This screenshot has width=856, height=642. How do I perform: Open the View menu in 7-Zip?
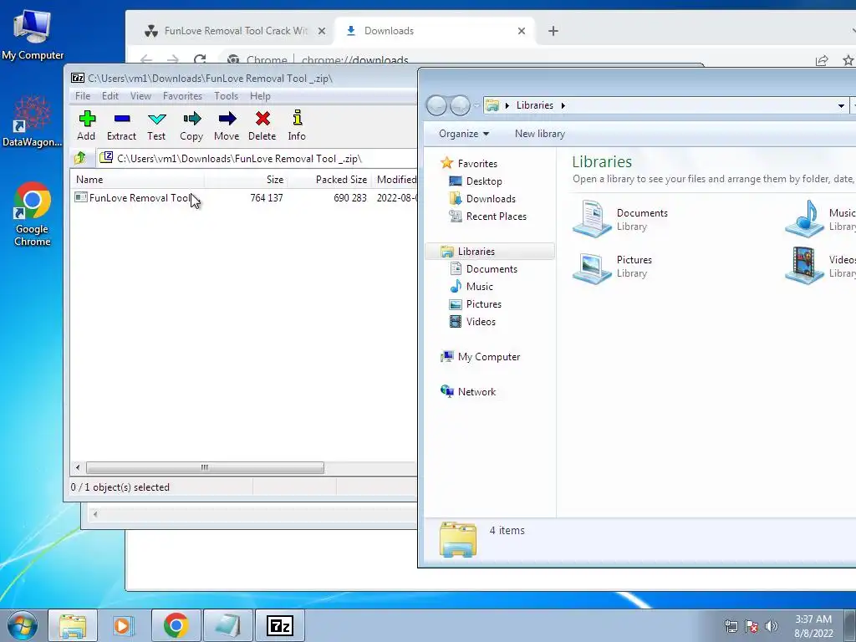tap(140, 96)
